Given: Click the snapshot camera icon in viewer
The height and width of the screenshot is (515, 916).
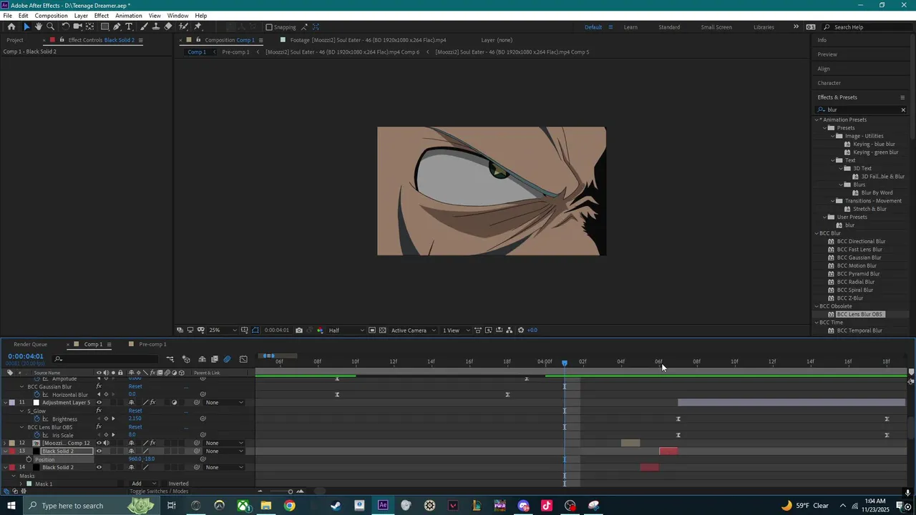Looking at the screenshot, I should pyautogui.click(x=299, y=330).
